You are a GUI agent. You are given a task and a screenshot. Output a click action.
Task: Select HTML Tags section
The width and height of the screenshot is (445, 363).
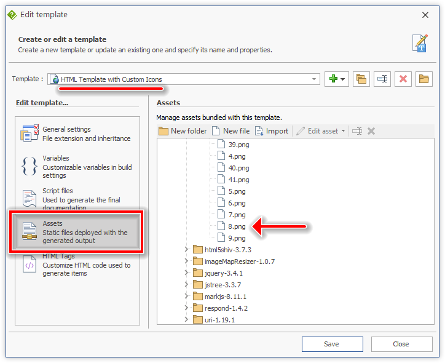point(77,265)
